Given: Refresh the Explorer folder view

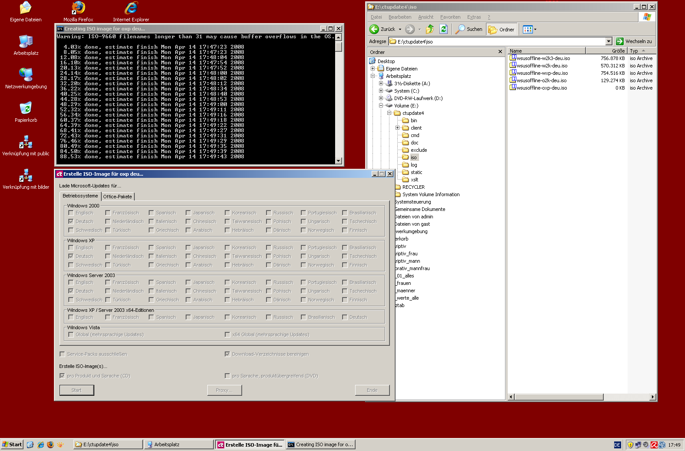Looking at the screenshot, I should tap(443, 29).
